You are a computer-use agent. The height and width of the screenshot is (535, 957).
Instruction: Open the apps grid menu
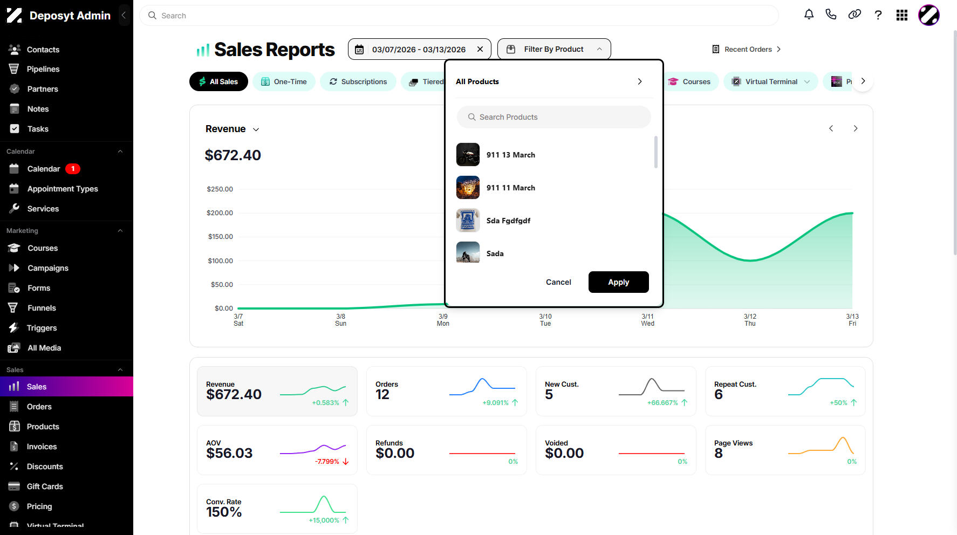tap(902, 15)
